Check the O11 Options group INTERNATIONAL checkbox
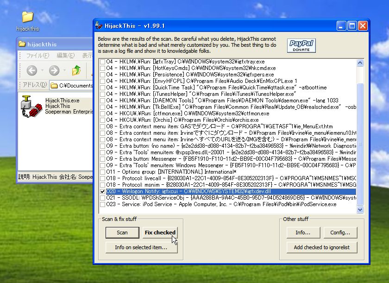The height and width of the screenshot is (283, 389). [x=102, y=172]
